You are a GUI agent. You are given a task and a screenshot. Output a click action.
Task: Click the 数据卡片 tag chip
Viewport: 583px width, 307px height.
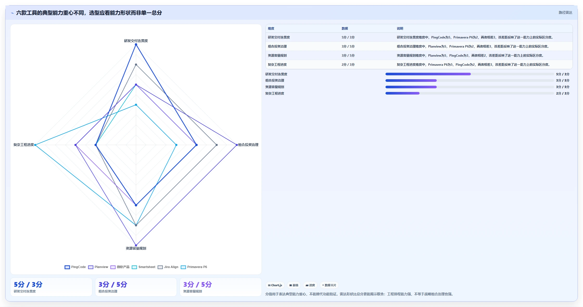[329, 285]
